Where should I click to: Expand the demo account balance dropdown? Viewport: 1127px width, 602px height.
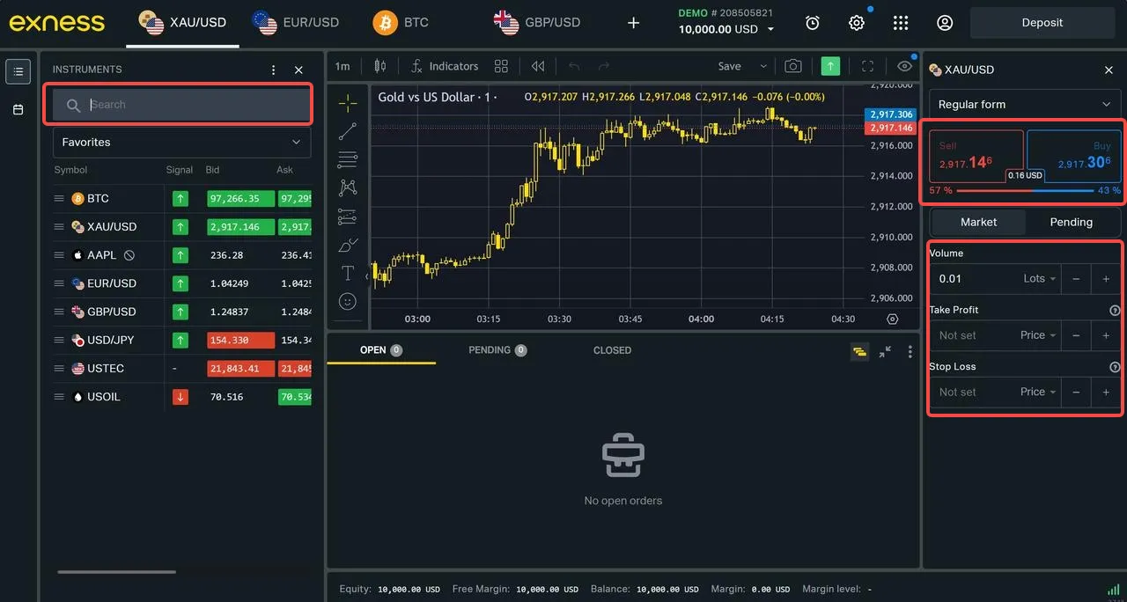[x=771, y=29]
